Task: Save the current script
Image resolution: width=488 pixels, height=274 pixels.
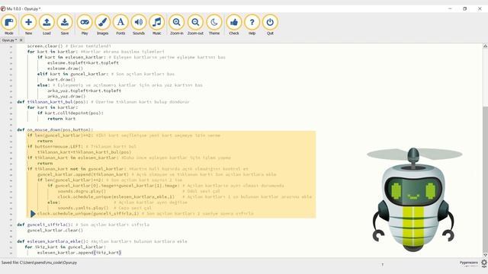Action: tap(65, 25)
